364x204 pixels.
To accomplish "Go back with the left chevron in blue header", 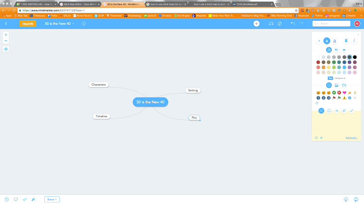I will pos(6,24).
